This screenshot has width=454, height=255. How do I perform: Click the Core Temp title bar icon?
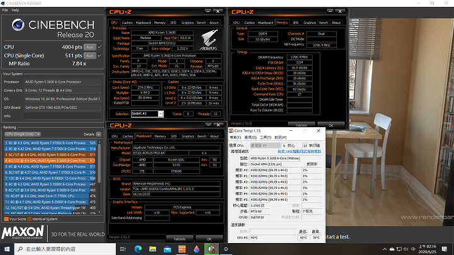(x=231, y=131)
